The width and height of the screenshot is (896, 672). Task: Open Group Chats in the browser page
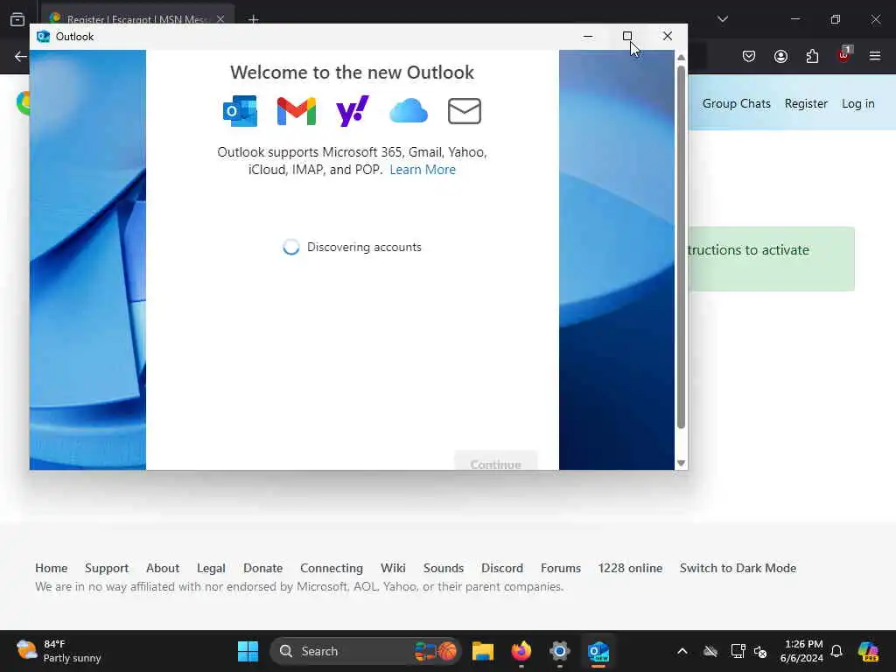click(x=736, y=103)
